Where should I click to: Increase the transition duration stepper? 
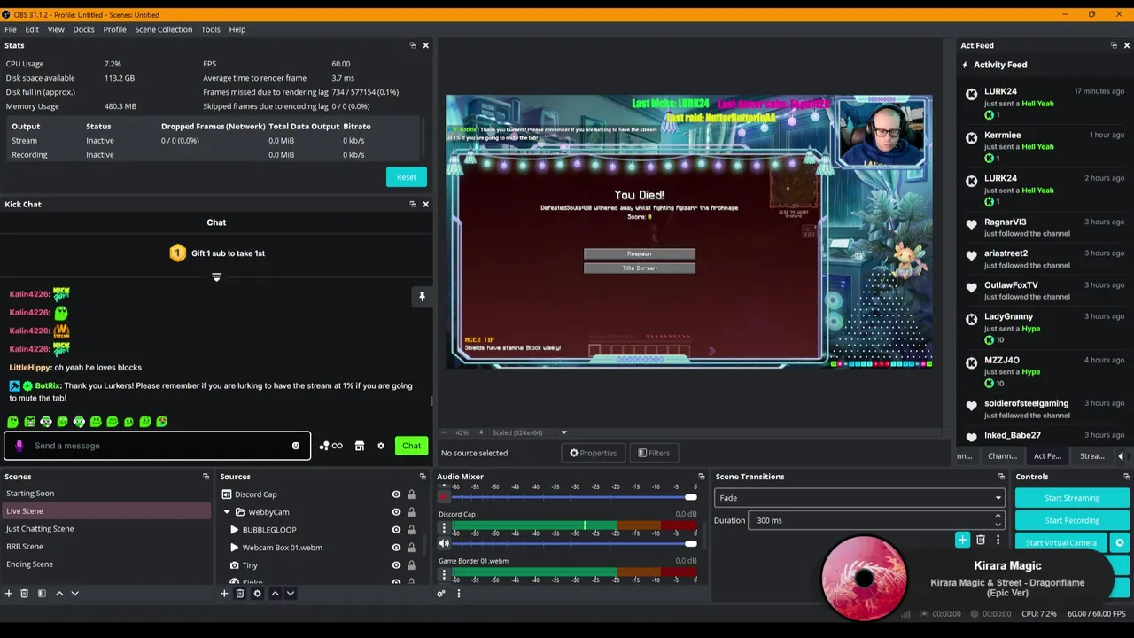tap(998, 516)
